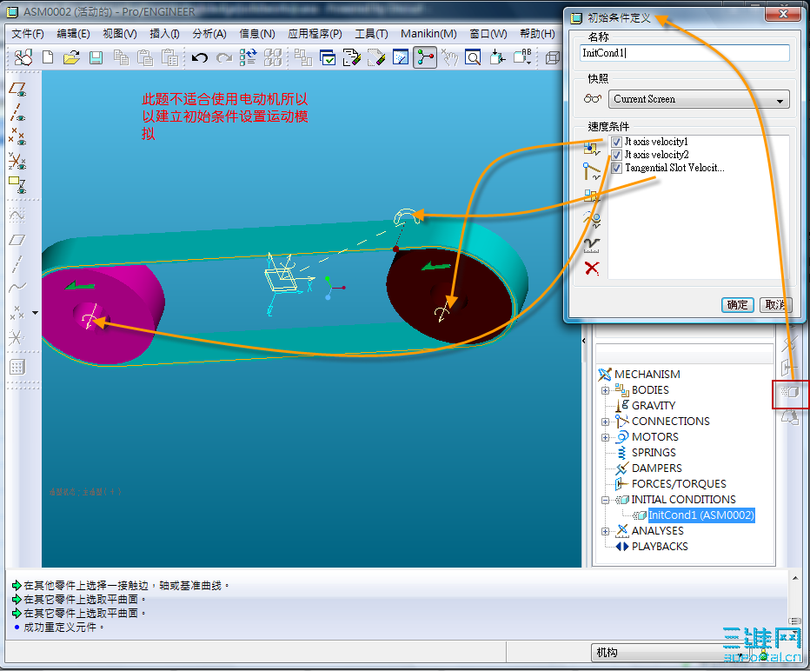Image resolution: width=810 pixels, height=671 pixels.
Task: Define tangential slot velocity icon in dialog
Action: [x=592, y=220]
